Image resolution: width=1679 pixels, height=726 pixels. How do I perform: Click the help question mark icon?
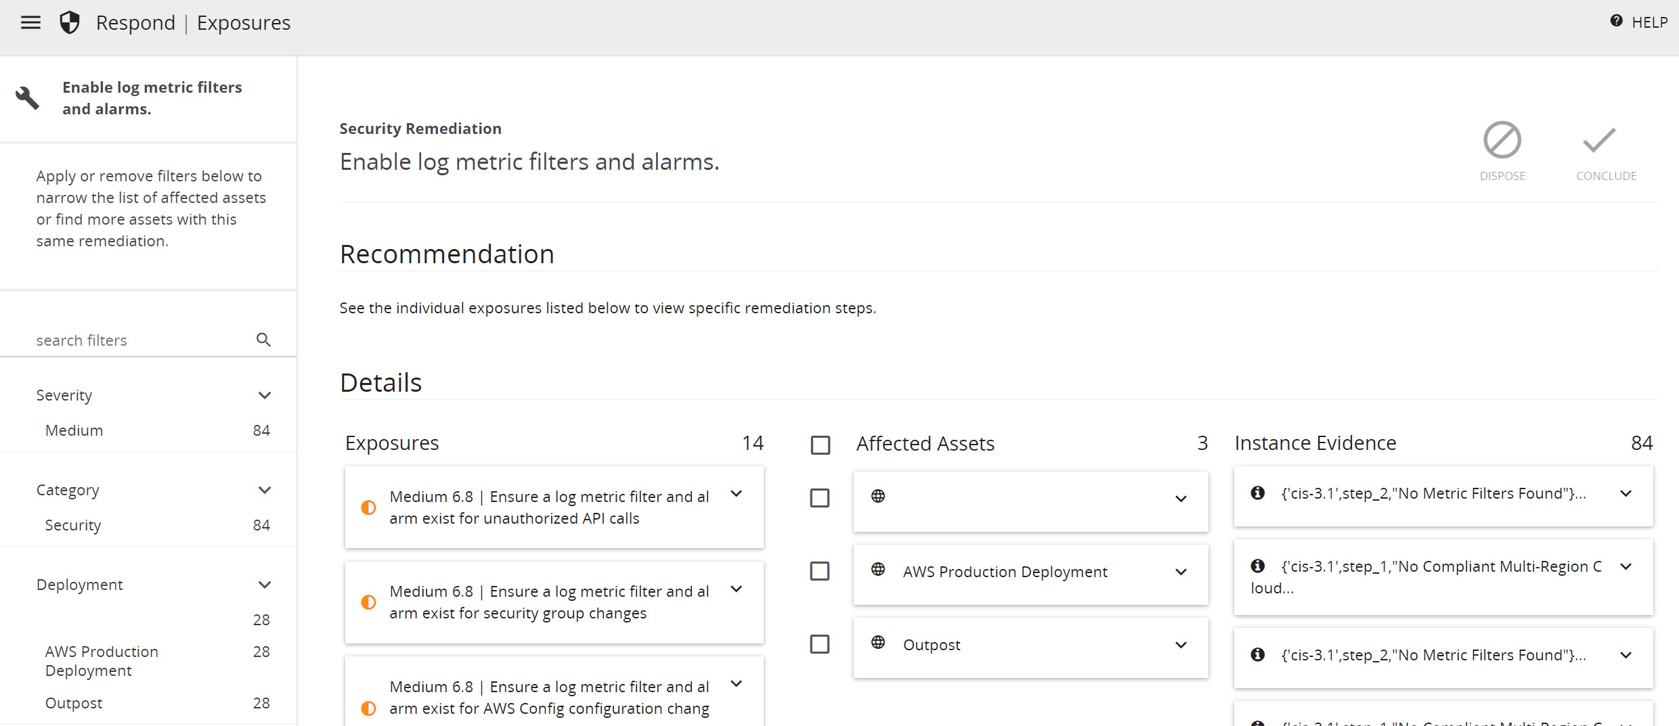(1616, 21)
